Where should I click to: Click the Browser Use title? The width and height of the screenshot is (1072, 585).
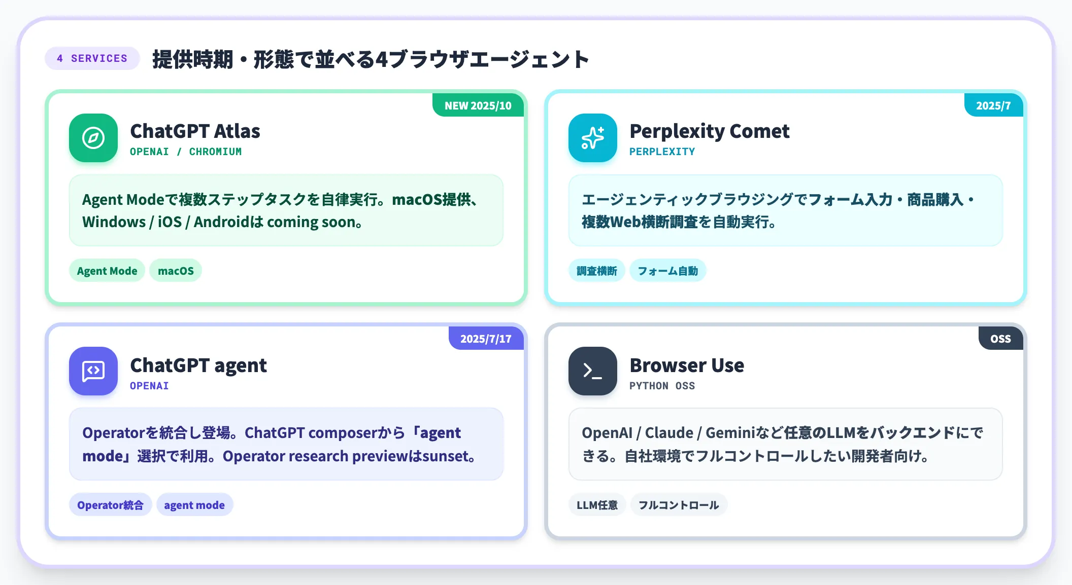pyautogui.click(x=687, y=365)
